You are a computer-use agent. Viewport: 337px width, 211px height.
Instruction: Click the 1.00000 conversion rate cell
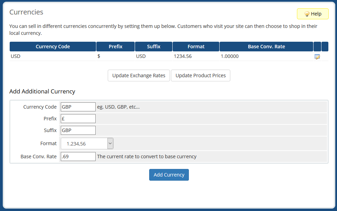(x=230, y=56)
